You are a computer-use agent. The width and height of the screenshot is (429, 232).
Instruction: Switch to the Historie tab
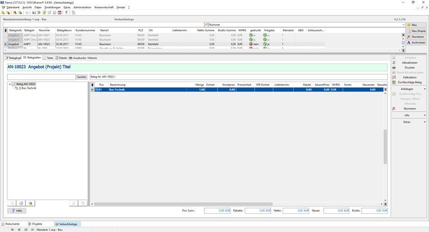point(92,58)
